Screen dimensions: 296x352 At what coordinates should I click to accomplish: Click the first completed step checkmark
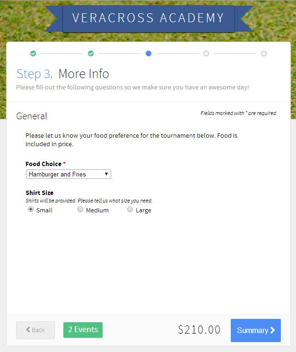pos(33,53)
